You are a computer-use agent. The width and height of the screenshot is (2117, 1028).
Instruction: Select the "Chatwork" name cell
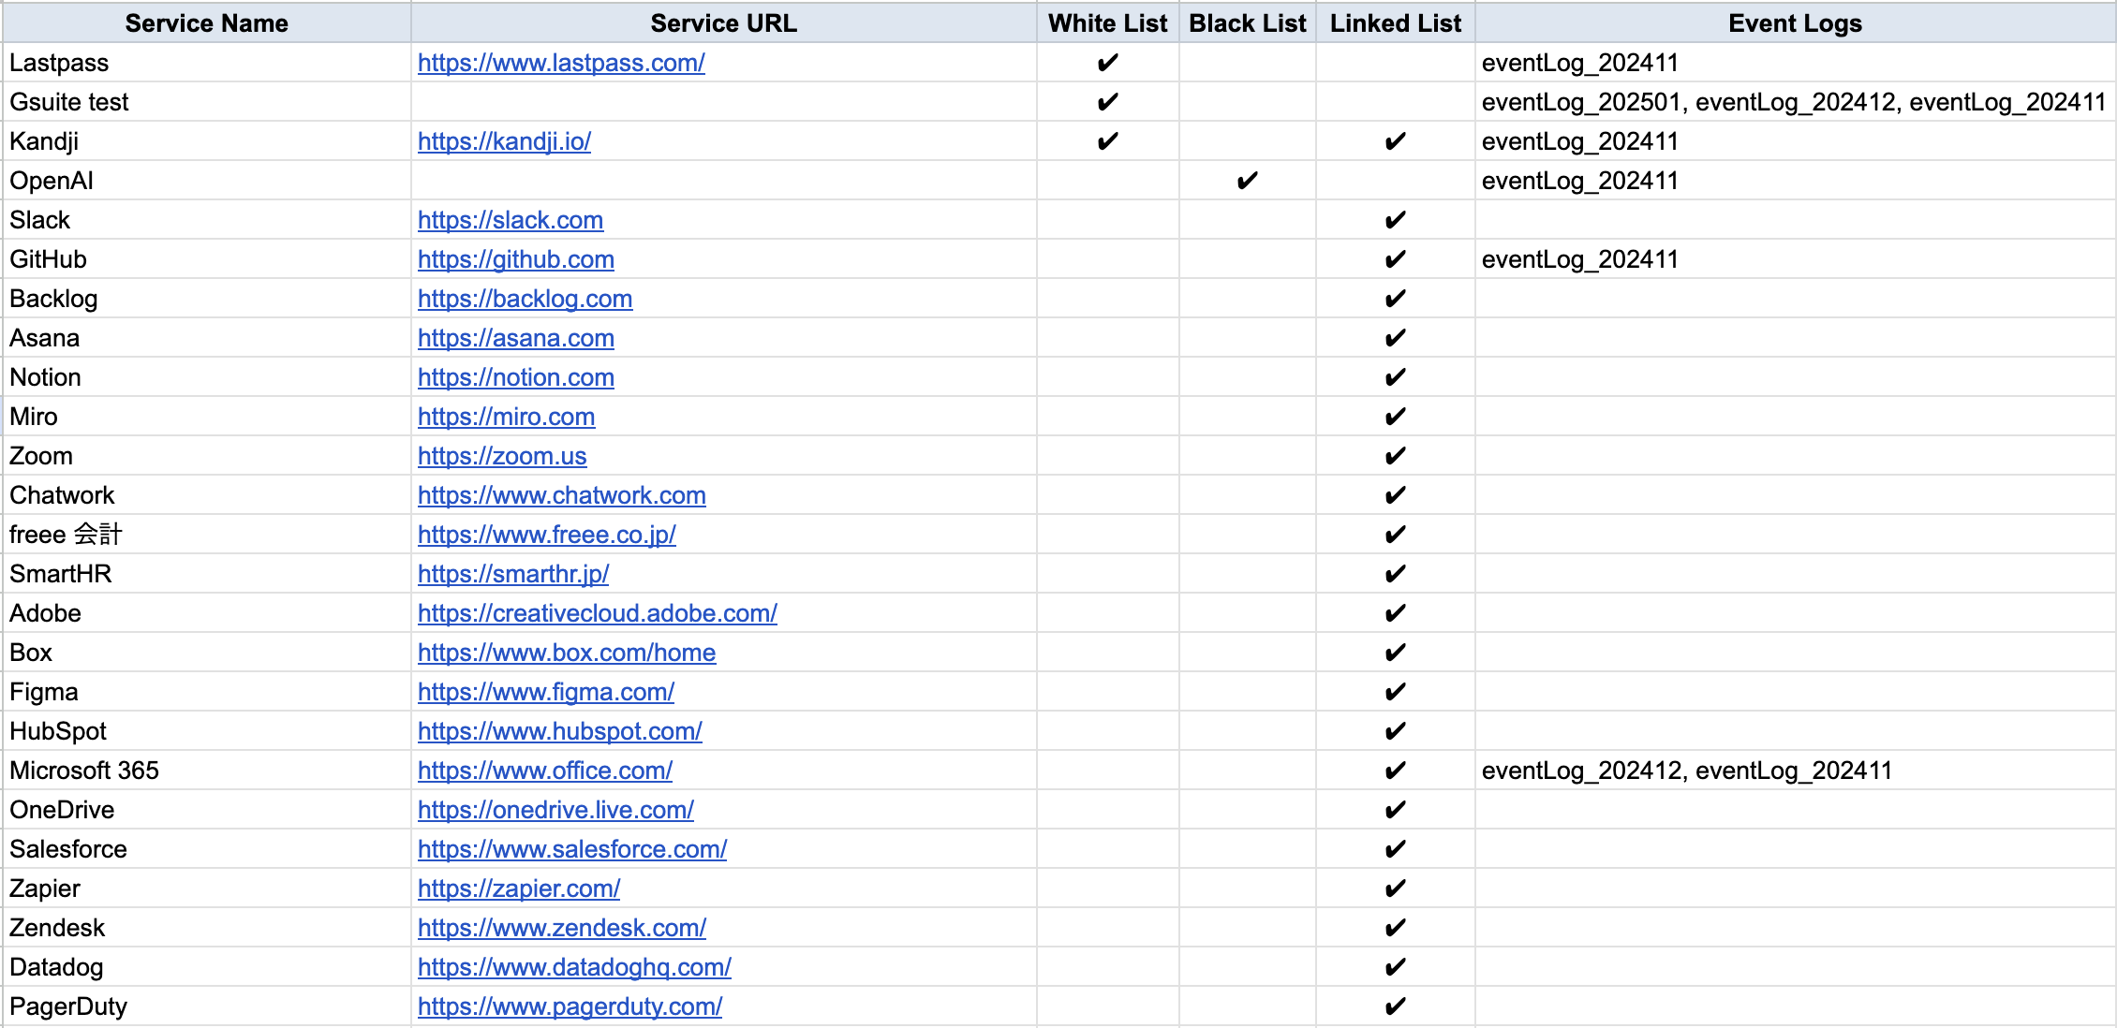click(207, 495)
